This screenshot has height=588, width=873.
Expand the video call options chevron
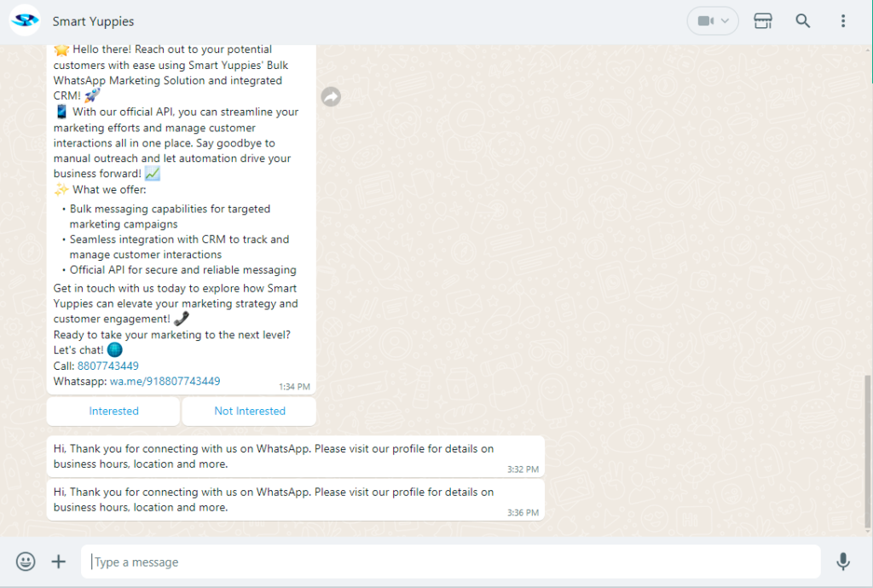click(726, 21)
